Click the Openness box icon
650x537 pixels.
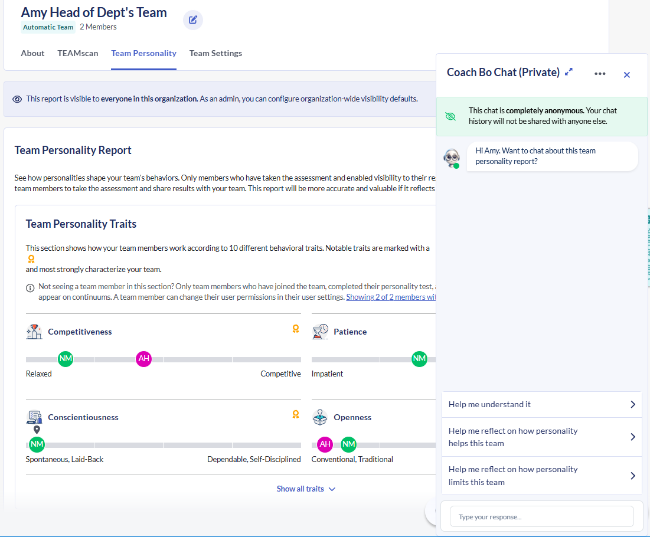(320, 417)
